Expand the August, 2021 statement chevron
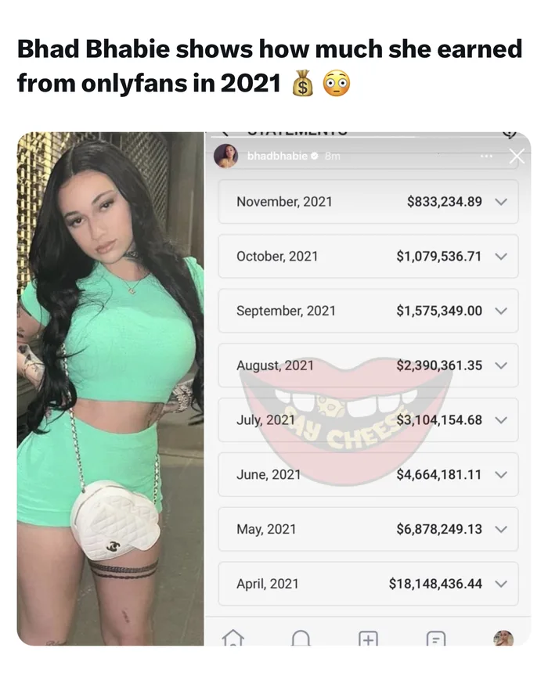The height and width of the screenshot is (673, 548). 501,365
